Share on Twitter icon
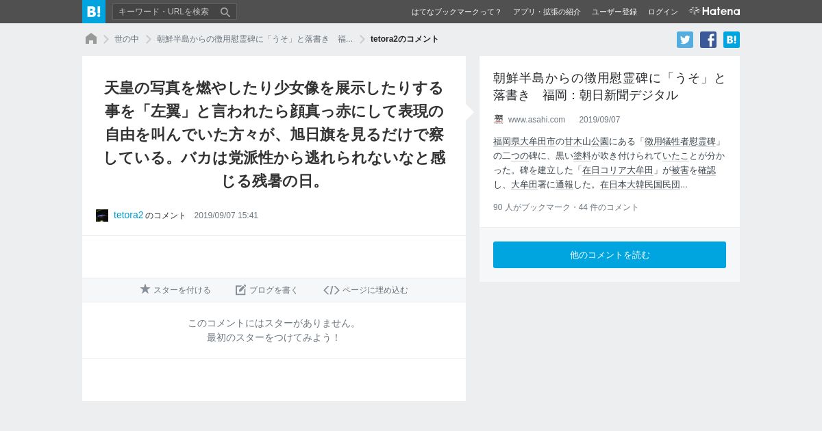 click(x=685, y=40)
